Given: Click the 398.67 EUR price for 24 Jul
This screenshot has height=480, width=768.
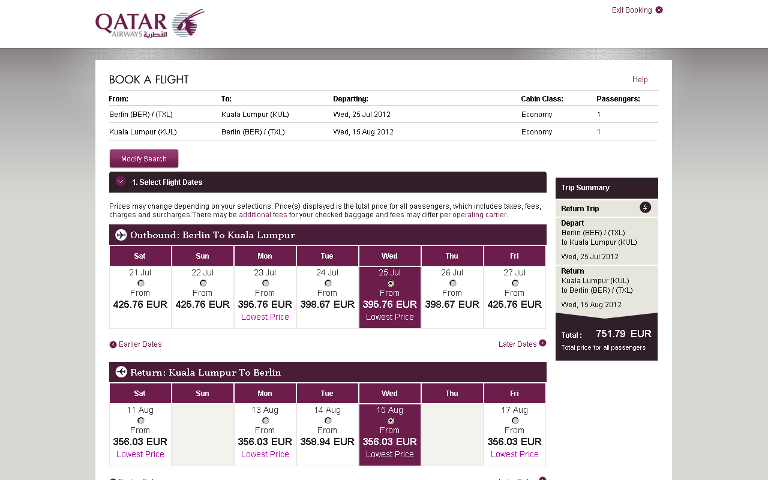Looking at the screenshot, I should point(328,304).
